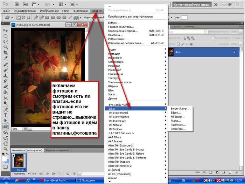Screen dimensions: 245x184
Task: Toggle lock position in layers panel
Action: (x=187, y=44)
